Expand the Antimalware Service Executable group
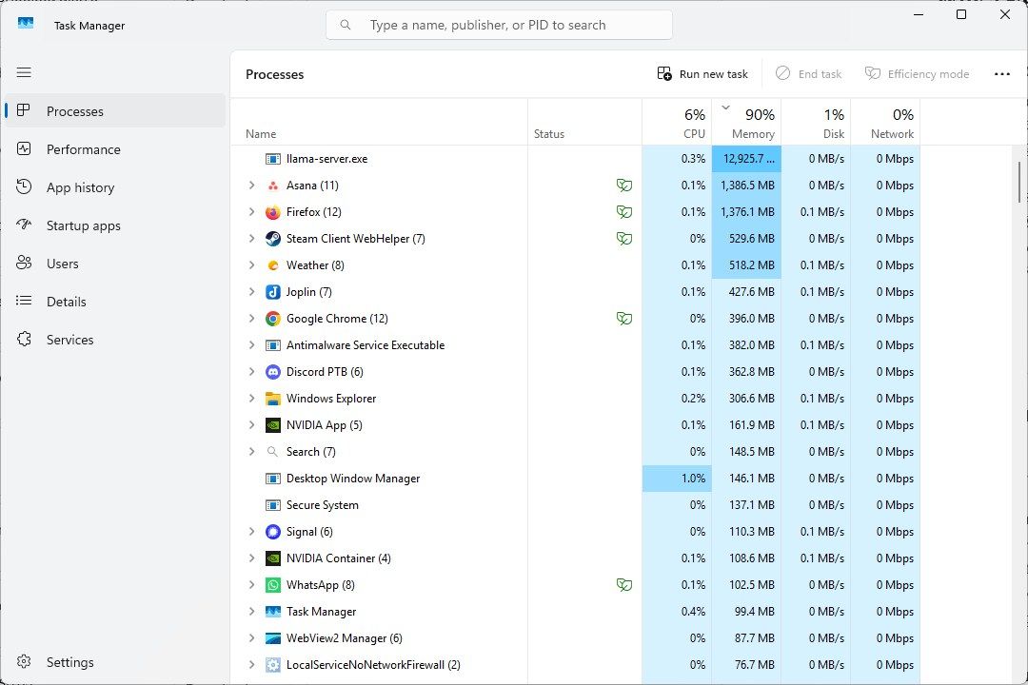This screenshot has width=1028, height=685. pos(251,344)
